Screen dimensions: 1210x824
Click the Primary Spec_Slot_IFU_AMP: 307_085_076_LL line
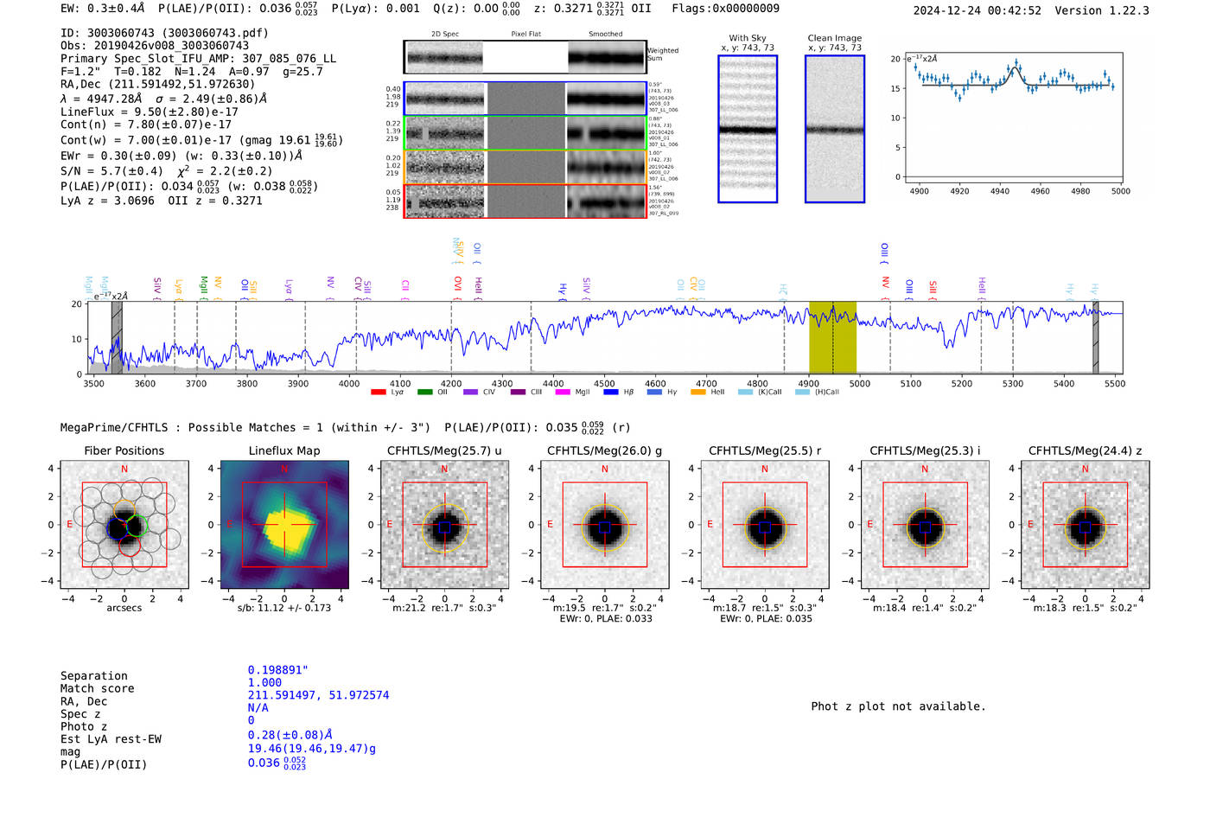pos(199,59)
